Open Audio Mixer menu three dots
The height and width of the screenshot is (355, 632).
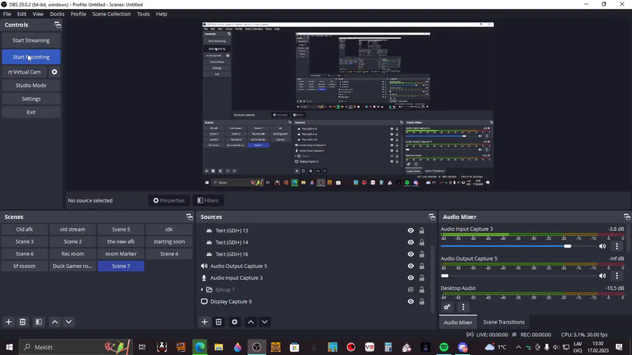(x=463, y=307)
